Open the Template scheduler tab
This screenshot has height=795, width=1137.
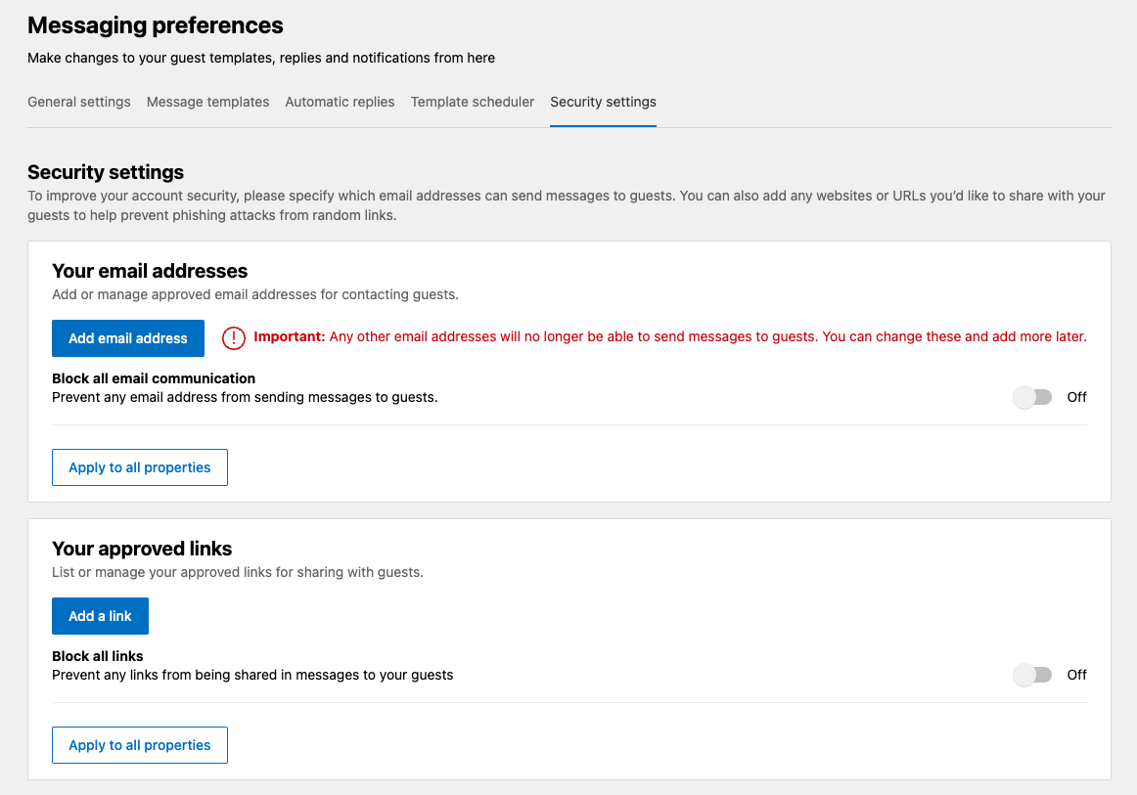coord(473,102)
